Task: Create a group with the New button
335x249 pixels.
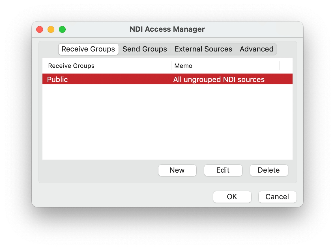Action: tap(177, 170)
